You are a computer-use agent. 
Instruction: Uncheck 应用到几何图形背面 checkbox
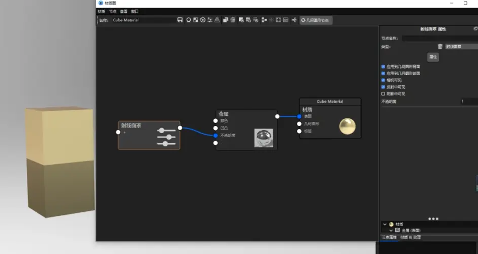pyautogui.click(x=383, y=67)
